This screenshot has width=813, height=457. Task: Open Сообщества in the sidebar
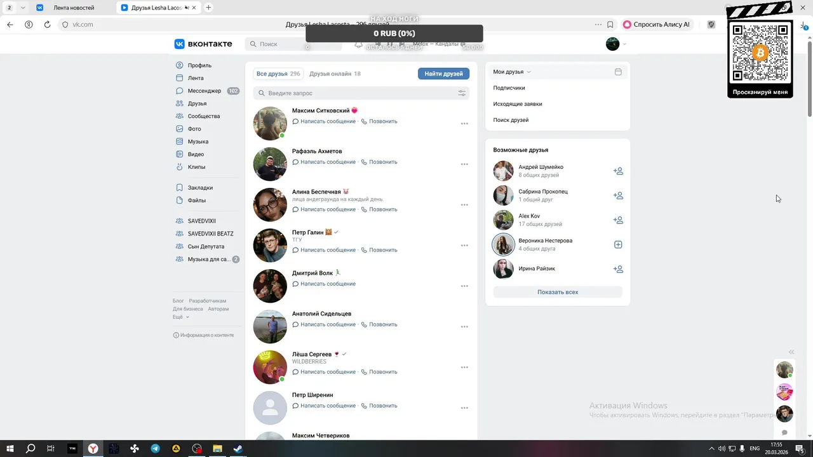point(203,116)
